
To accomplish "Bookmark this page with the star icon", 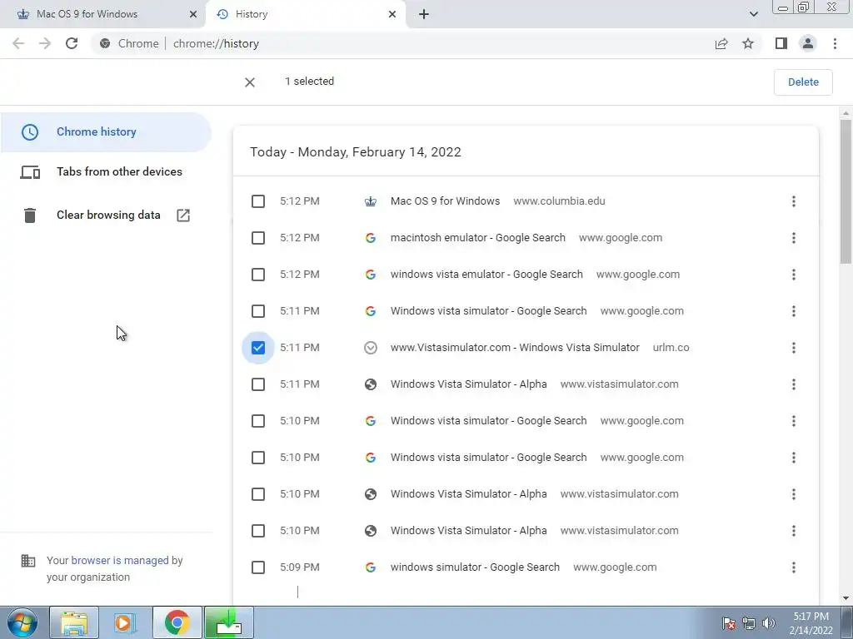I will 748,43.
